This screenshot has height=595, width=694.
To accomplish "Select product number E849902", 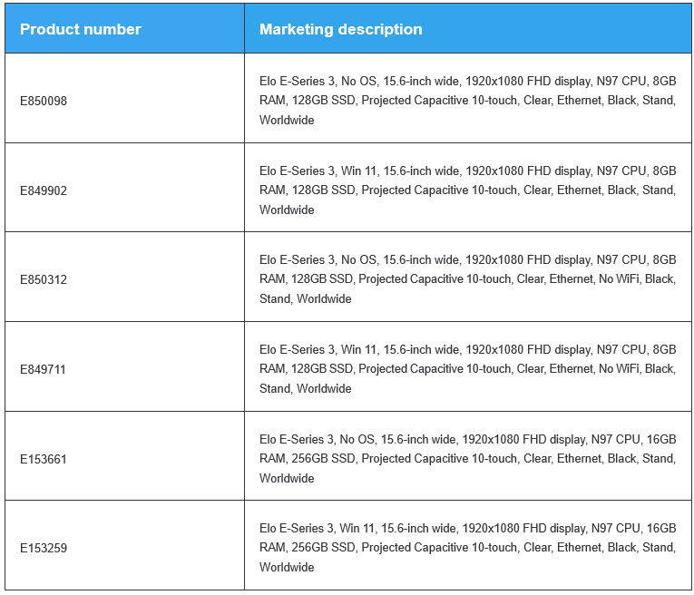I will (44, 190).
